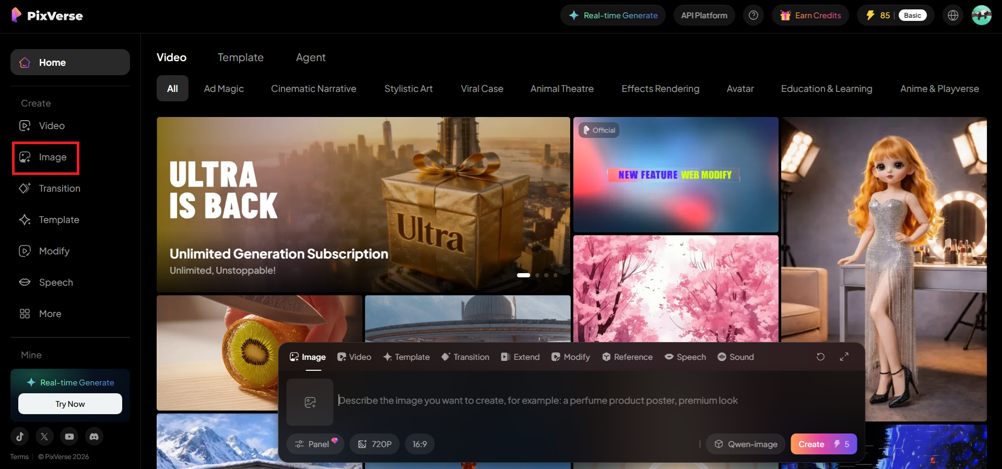Select Modify mode in the creation panel
This screenshot has width=1002, height=469.
click(x=571, y=357)
